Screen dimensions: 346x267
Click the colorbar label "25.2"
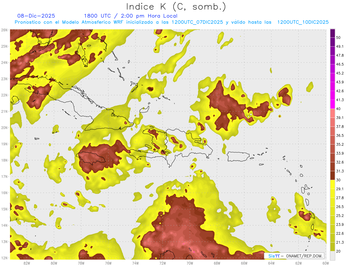(340, 215)
